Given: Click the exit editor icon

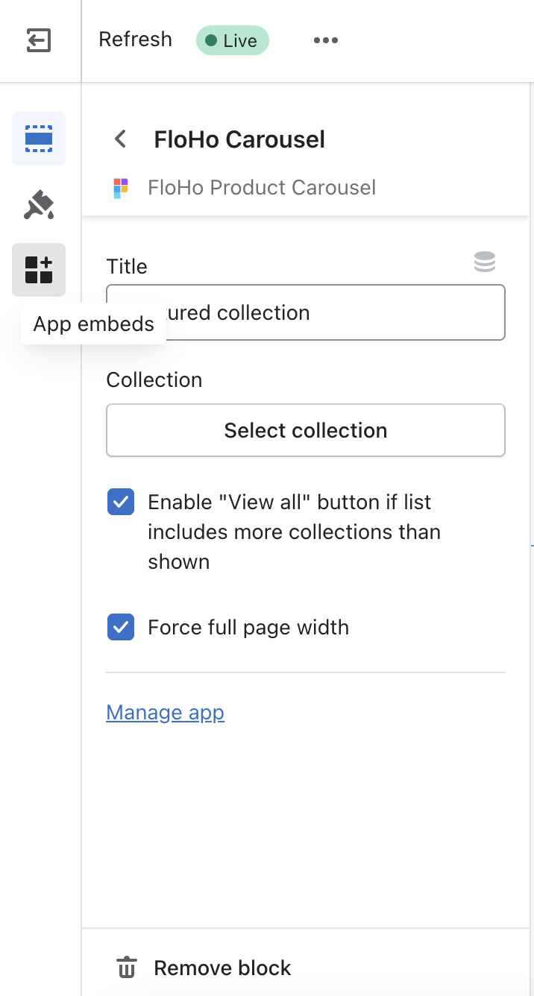Looking at the screenshot, I should coord(39,40).
